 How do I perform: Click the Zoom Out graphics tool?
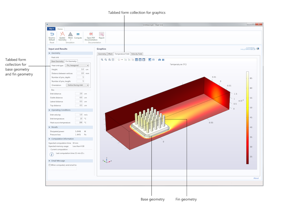pyautogui.click(x=106, y=60)
